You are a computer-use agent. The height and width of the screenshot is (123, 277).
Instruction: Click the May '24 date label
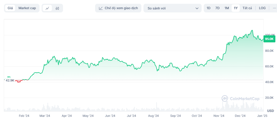(x=88, y=116)
